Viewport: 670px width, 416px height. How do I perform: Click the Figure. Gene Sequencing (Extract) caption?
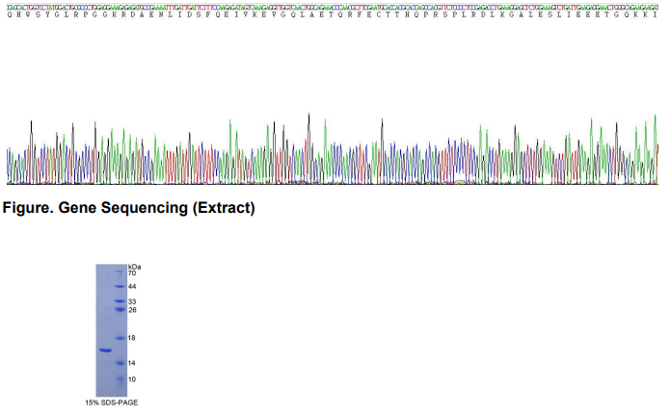[x=130, y=208]
